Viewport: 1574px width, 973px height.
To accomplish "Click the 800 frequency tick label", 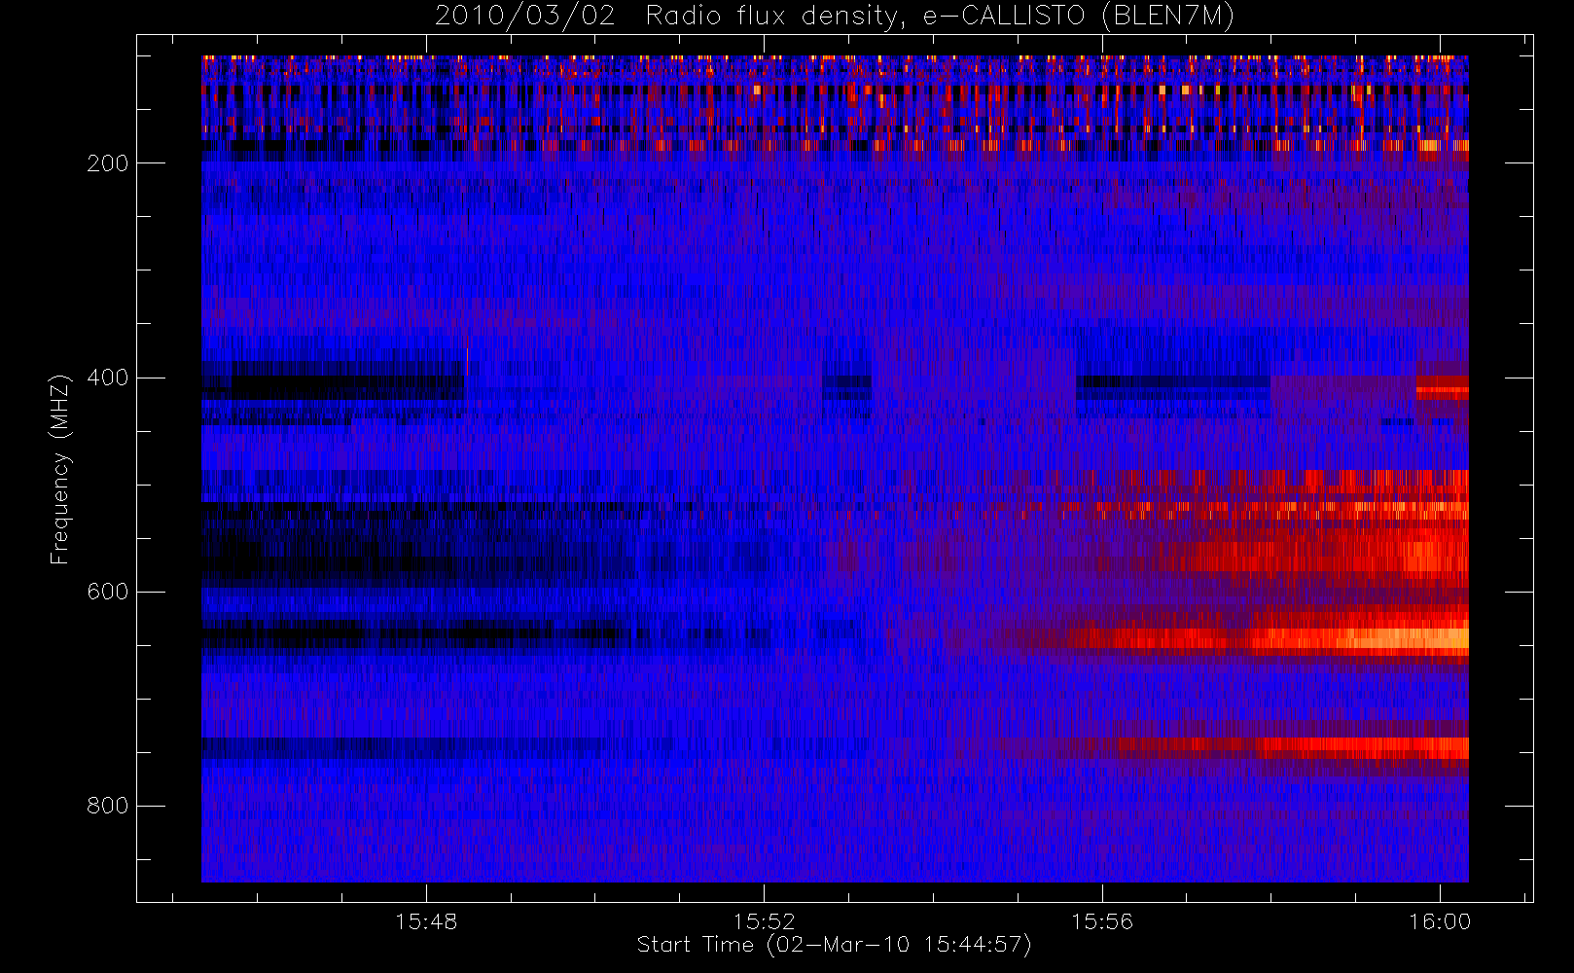I will tap(107, 806).
